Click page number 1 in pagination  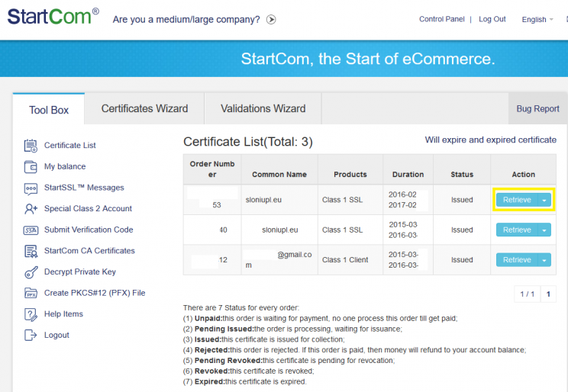(548, 294)
